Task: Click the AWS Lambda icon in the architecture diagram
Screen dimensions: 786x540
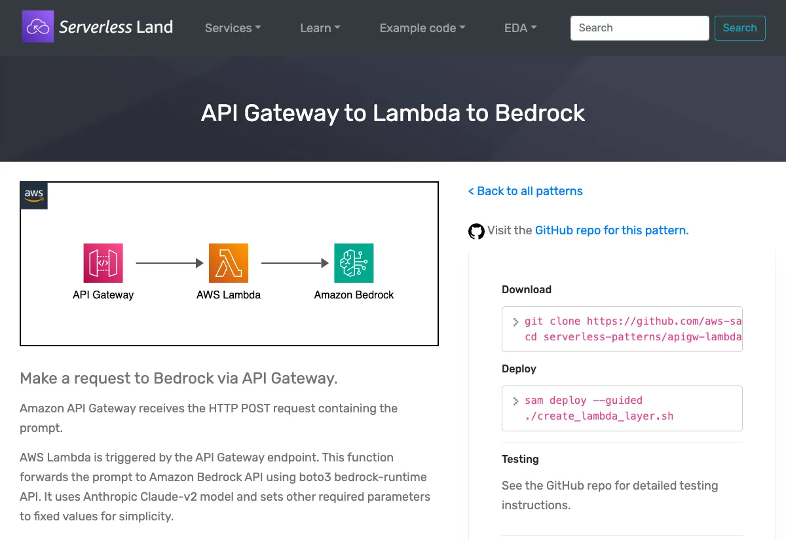Action: coord(228,262)
